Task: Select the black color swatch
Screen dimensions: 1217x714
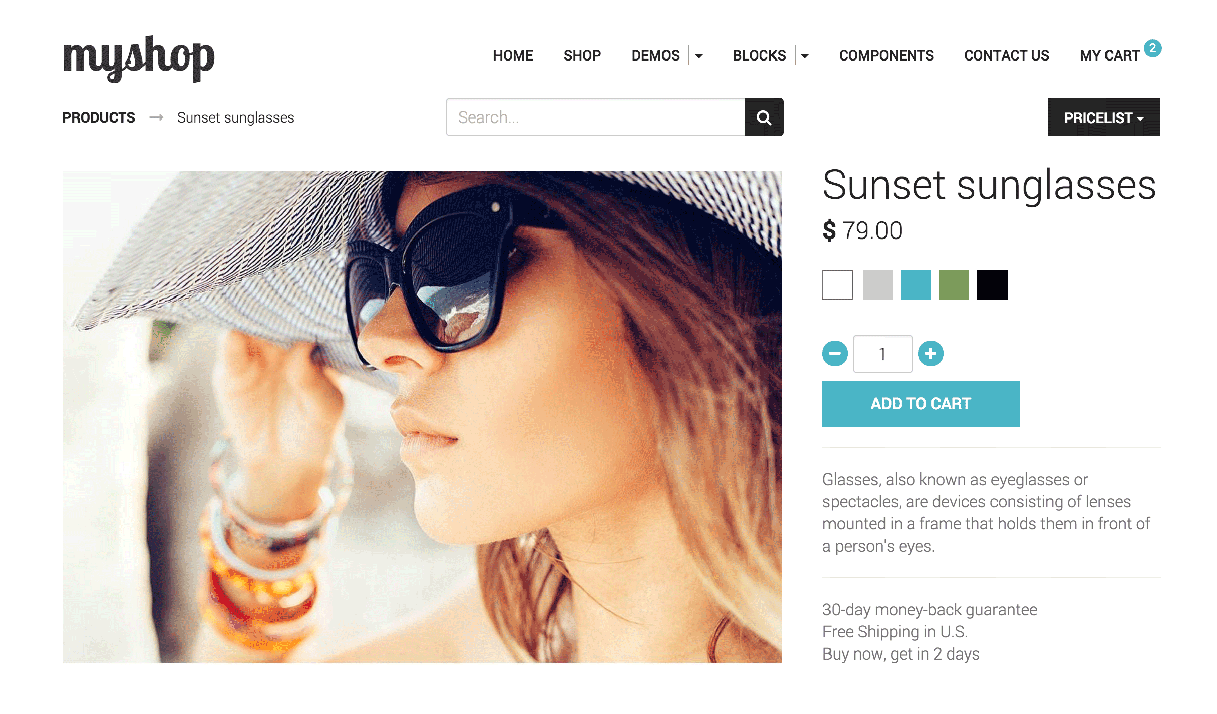Action: (x=991, y=284)
